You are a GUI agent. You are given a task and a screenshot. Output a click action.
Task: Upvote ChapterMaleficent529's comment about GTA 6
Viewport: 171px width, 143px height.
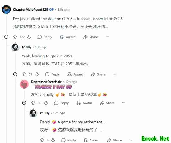(x=15, y=37)
